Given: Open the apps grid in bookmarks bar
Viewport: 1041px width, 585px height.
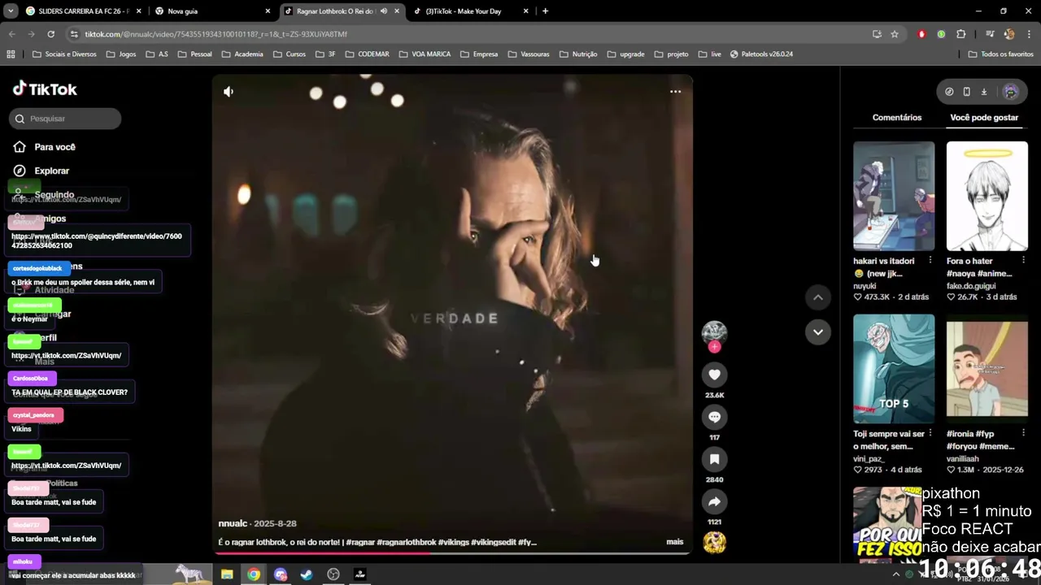Looking at the screenshot, I should [11, 54].
